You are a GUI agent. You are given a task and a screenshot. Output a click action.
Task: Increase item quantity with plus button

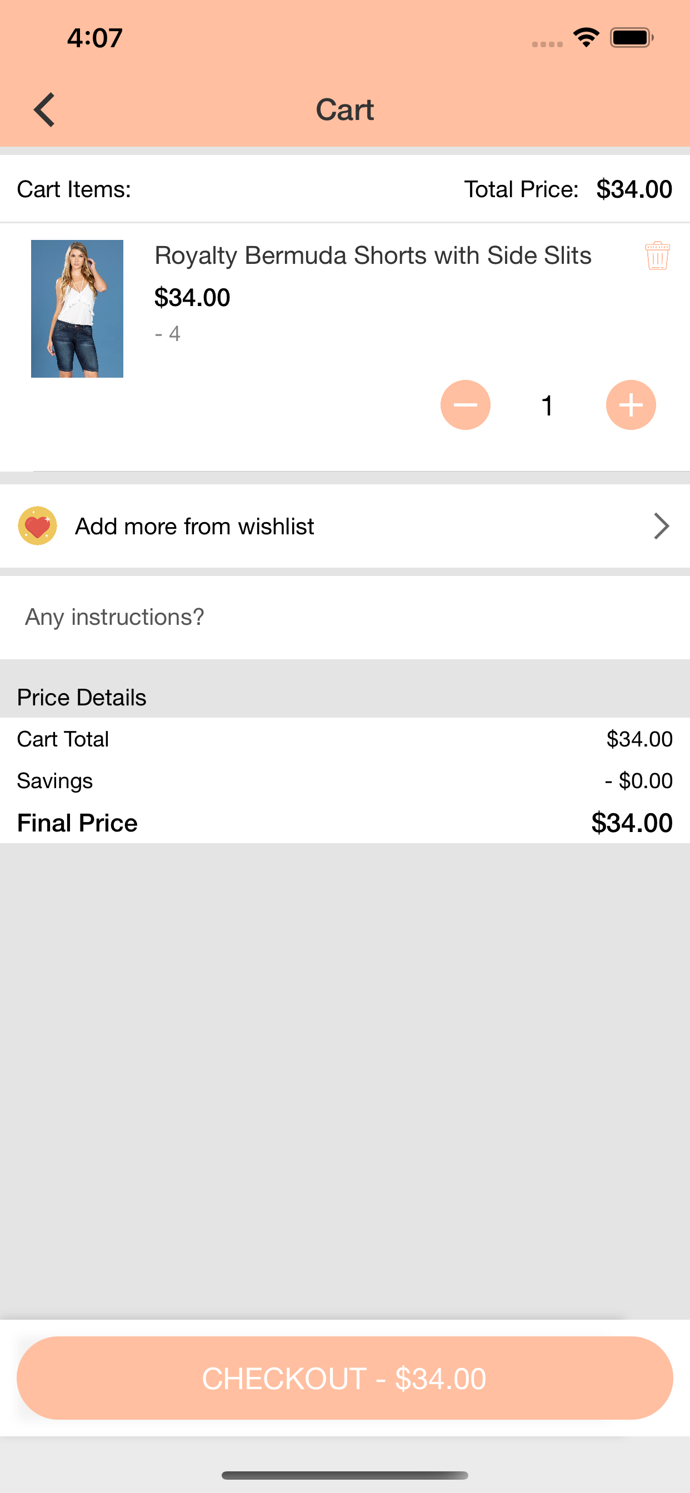click(631, 404)
